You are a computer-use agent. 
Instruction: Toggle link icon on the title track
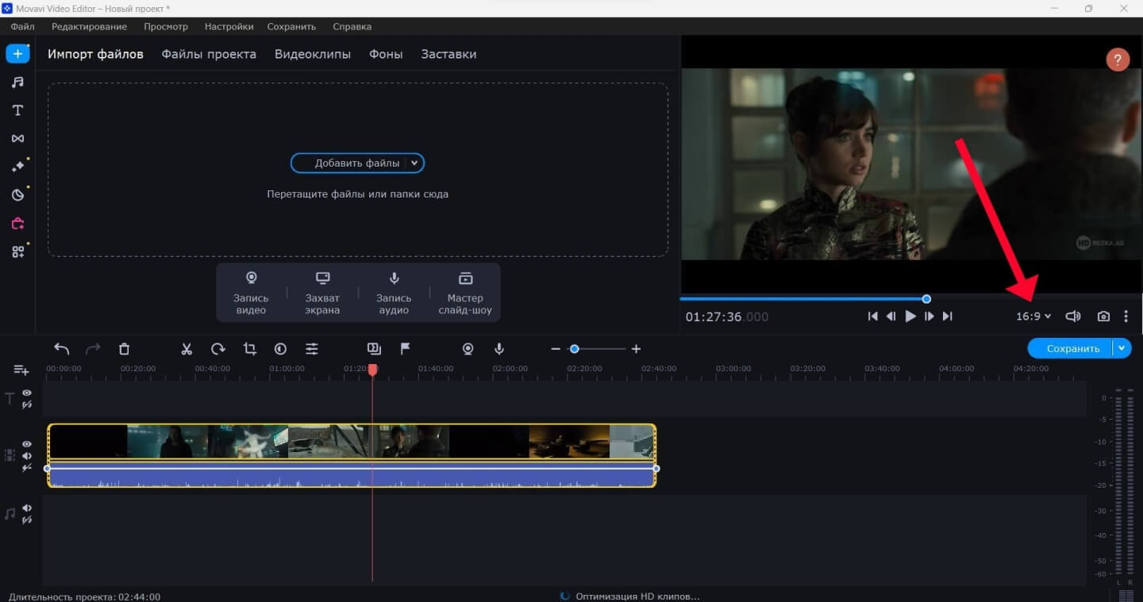click(27, 405)
